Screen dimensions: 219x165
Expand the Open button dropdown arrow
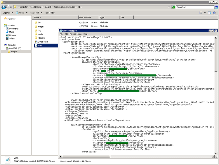coord(27,13)
